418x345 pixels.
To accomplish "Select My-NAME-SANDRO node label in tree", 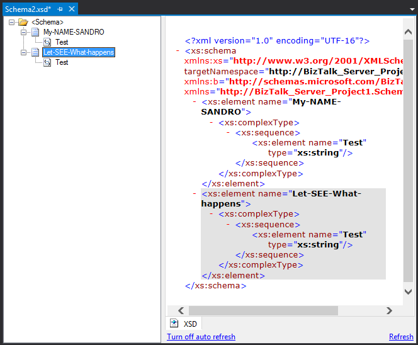I will coord(74,32).
